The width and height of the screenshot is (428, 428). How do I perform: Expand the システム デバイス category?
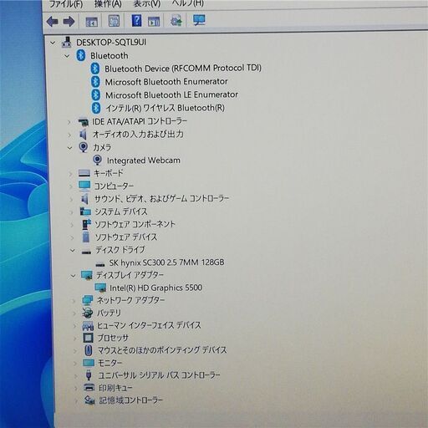[x=71, y=212]
